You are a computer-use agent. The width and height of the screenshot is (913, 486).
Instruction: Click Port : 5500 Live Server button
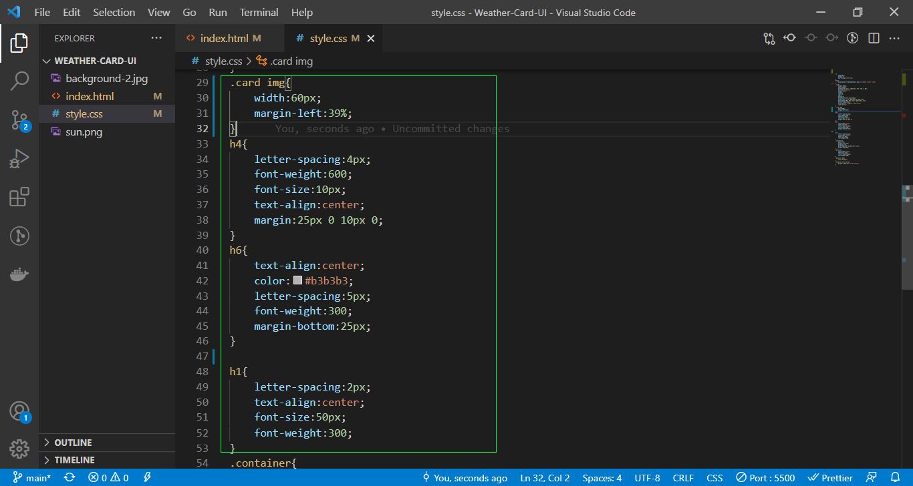click(766, 478)
